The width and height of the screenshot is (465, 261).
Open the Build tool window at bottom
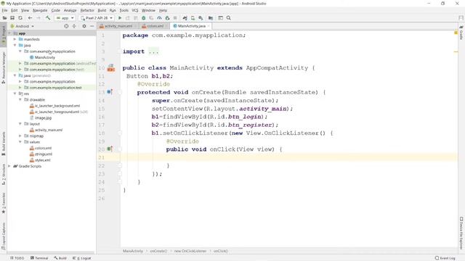coord(60,258)
